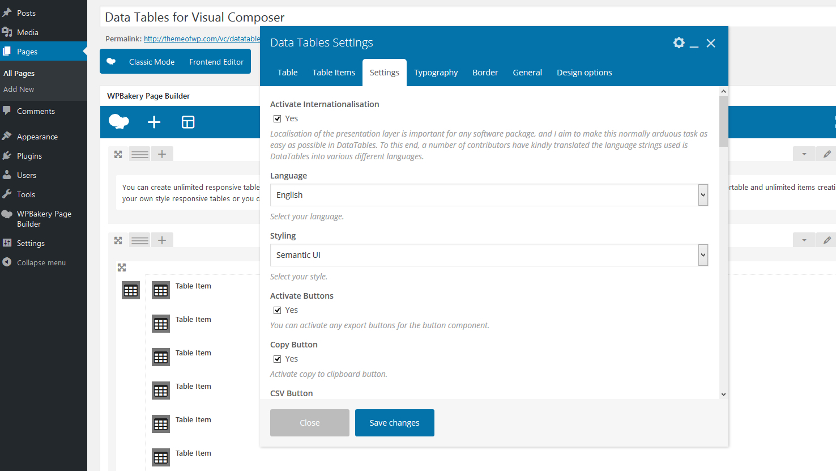Toggle the text block row collapse arrow
This screenshot has width=836, height=471.
(804, 154)
